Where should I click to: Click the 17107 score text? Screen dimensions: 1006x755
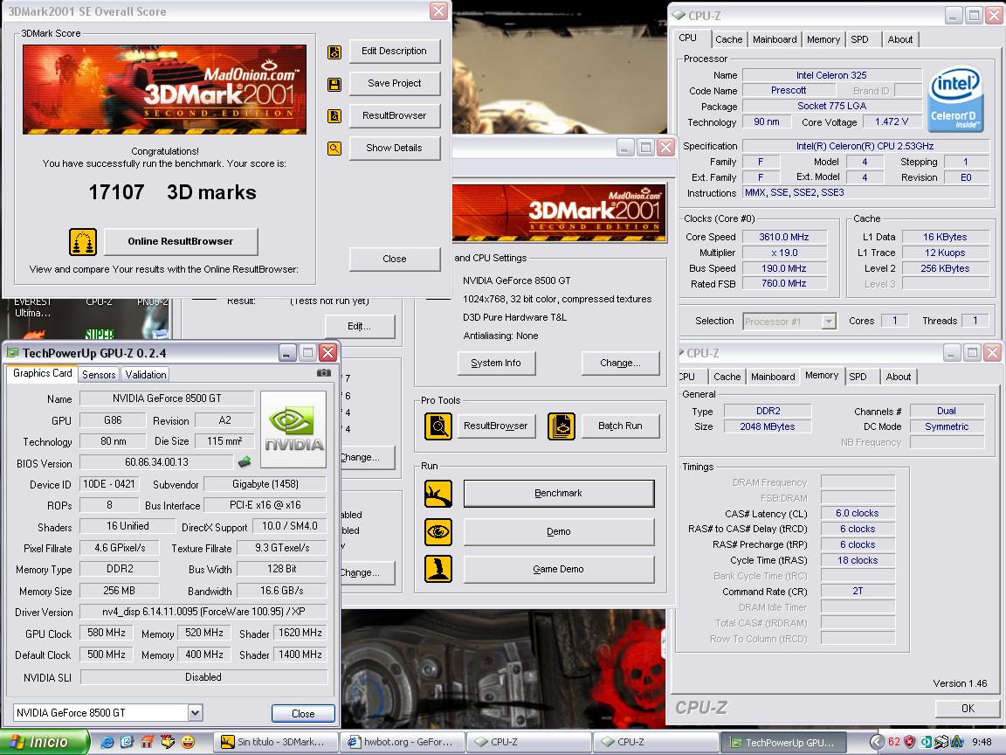116,192
